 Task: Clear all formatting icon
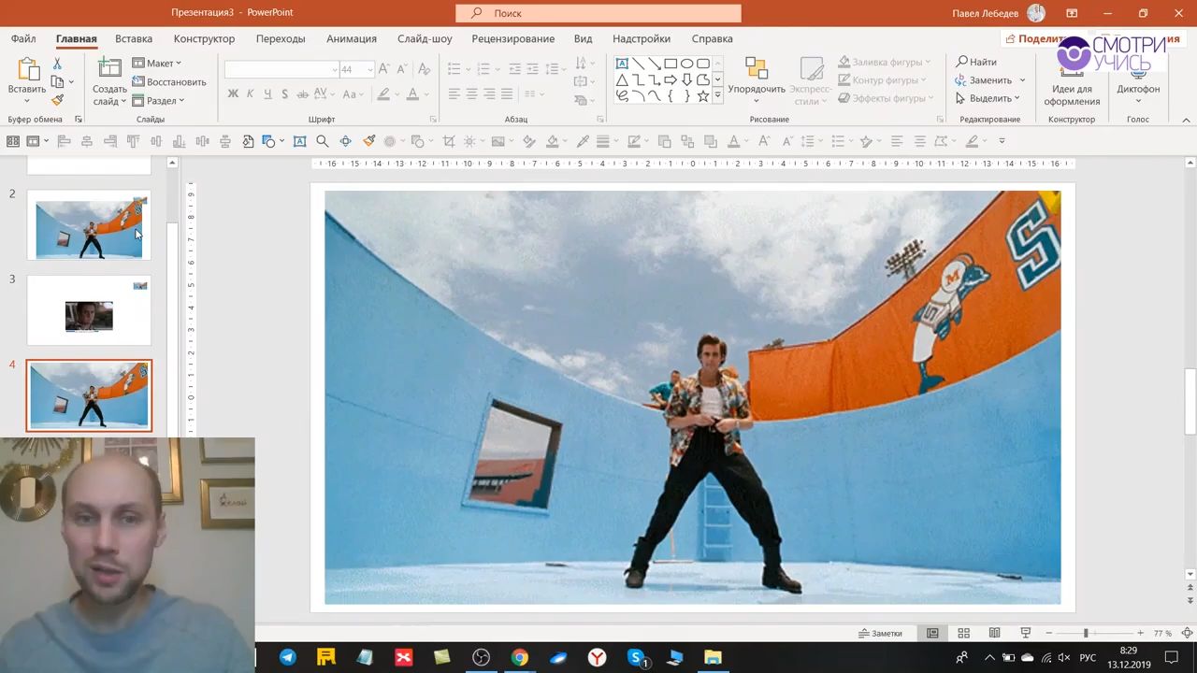point(424,70)
